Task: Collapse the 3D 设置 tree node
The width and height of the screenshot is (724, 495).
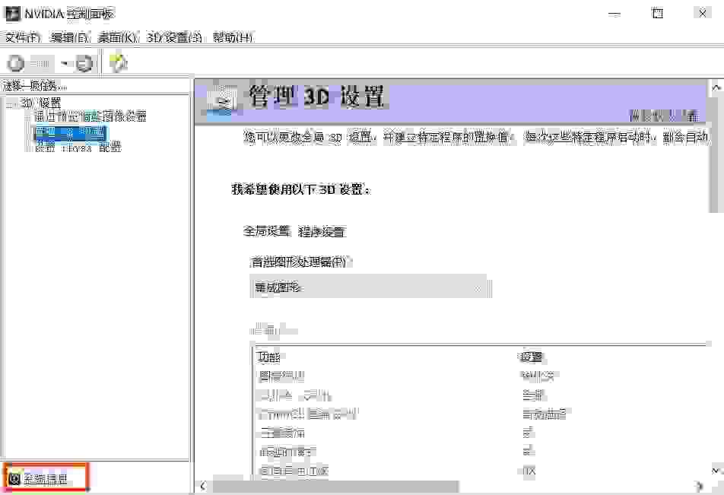Action: pos(11,103)
